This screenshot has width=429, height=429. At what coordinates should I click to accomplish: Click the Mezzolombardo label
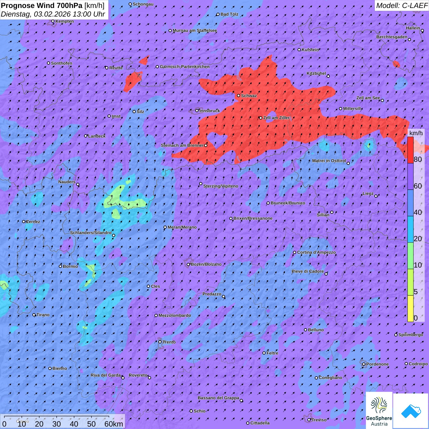pyautogui.click(x=175, y=315)
